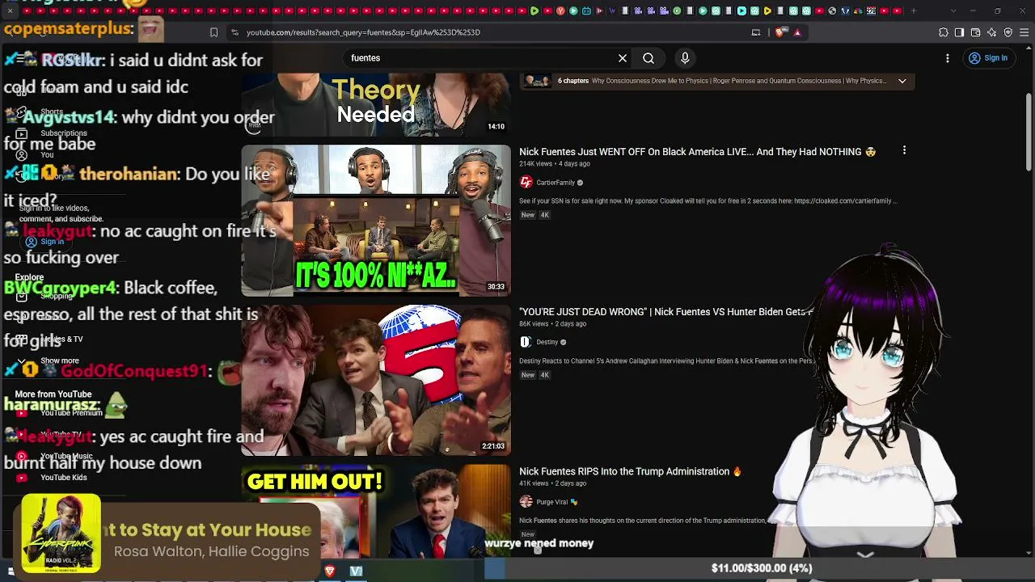Open the Purge Viral channel name
This screenshot has height=582, width=1035.
pos(552,502)
